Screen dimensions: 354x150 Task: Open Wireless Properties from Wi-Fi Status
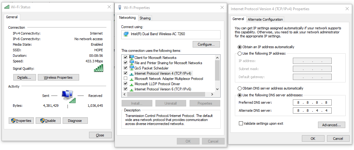pos(58,77)
